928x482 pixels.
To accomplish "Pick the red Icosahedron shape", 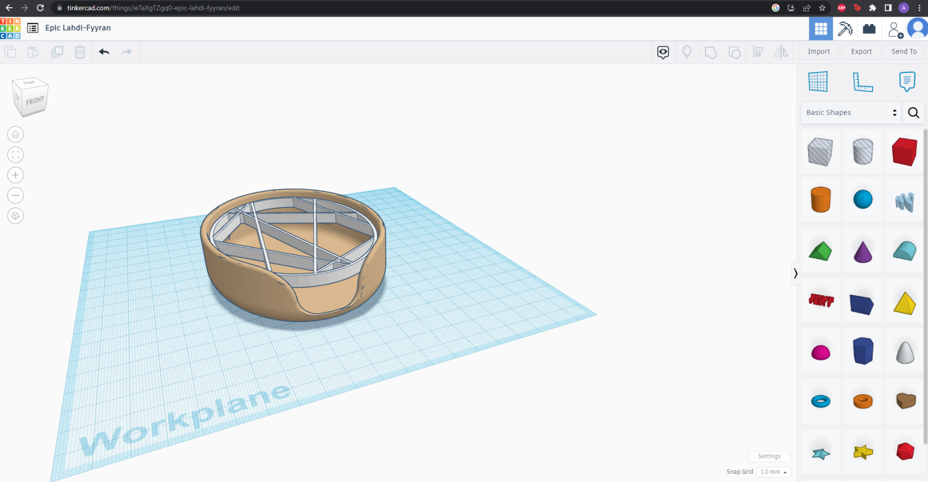I will 905,451.
